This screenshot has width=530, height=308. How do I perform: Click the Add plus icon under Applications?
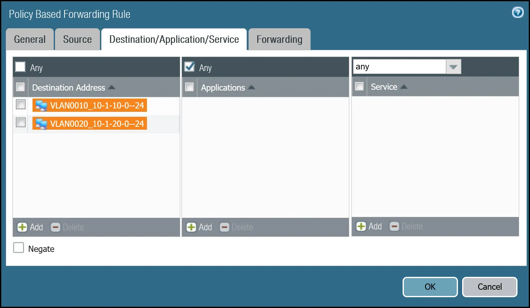[x=191, y=227]
